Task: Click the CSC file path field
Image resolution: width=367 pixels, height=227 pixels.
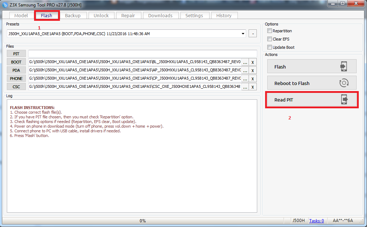Action: [x=135, y=86]
